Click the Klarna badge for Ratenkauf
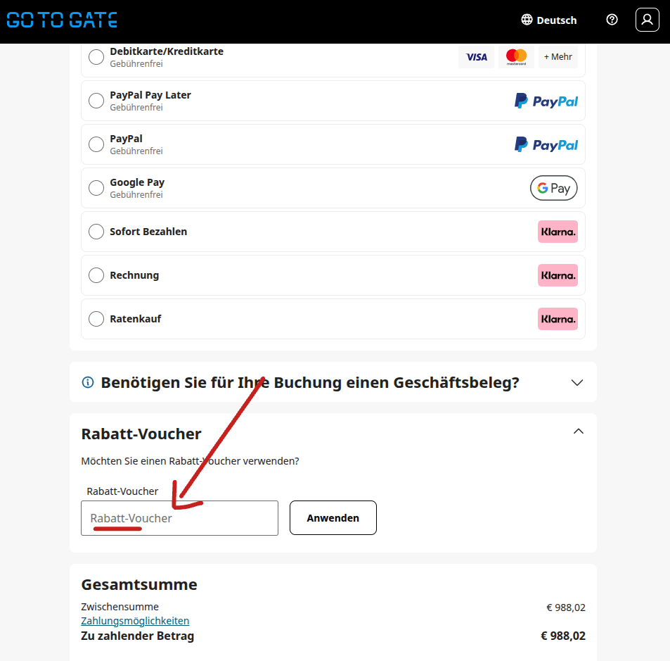 pyautogui.click(x=558, y=319)
